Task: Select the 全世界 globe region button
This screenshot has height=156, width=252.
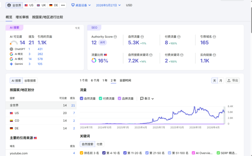Action: [x=14, y=5]
